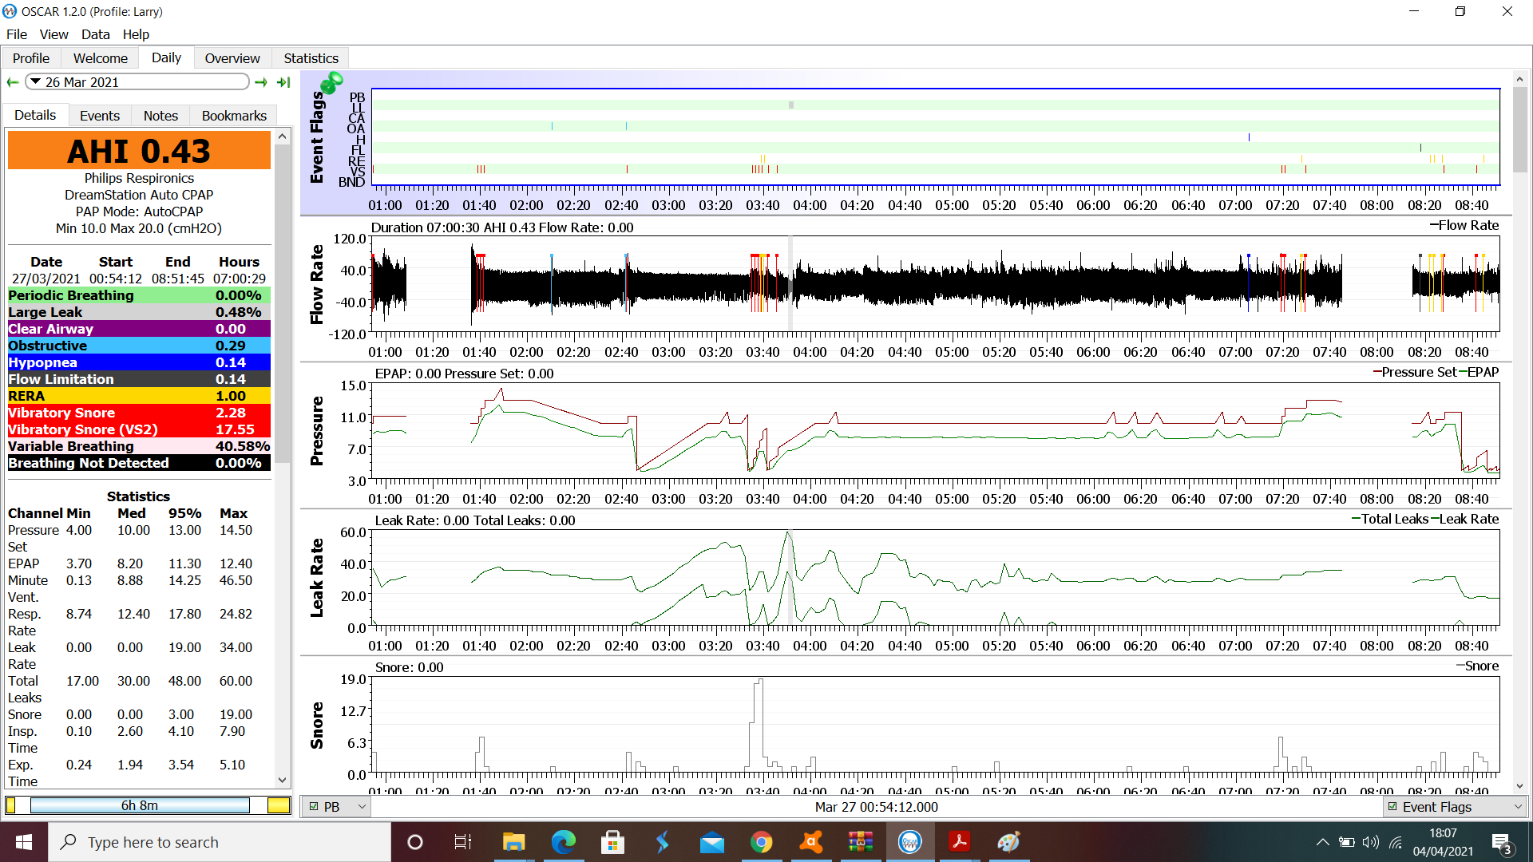Image resolution: width=1533 pixels, height=862 pixels.
Task: Go to the previous day arrow
Action: coord(13,82)
